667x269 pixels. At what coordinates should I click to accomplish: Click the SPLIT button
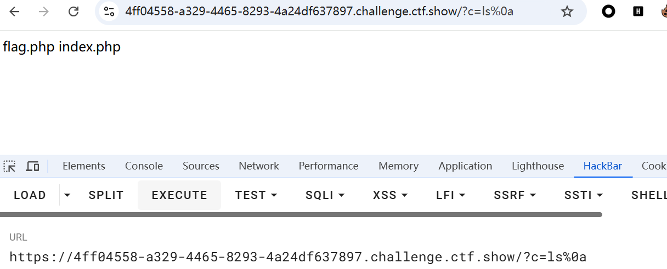(x=106, y=195)
